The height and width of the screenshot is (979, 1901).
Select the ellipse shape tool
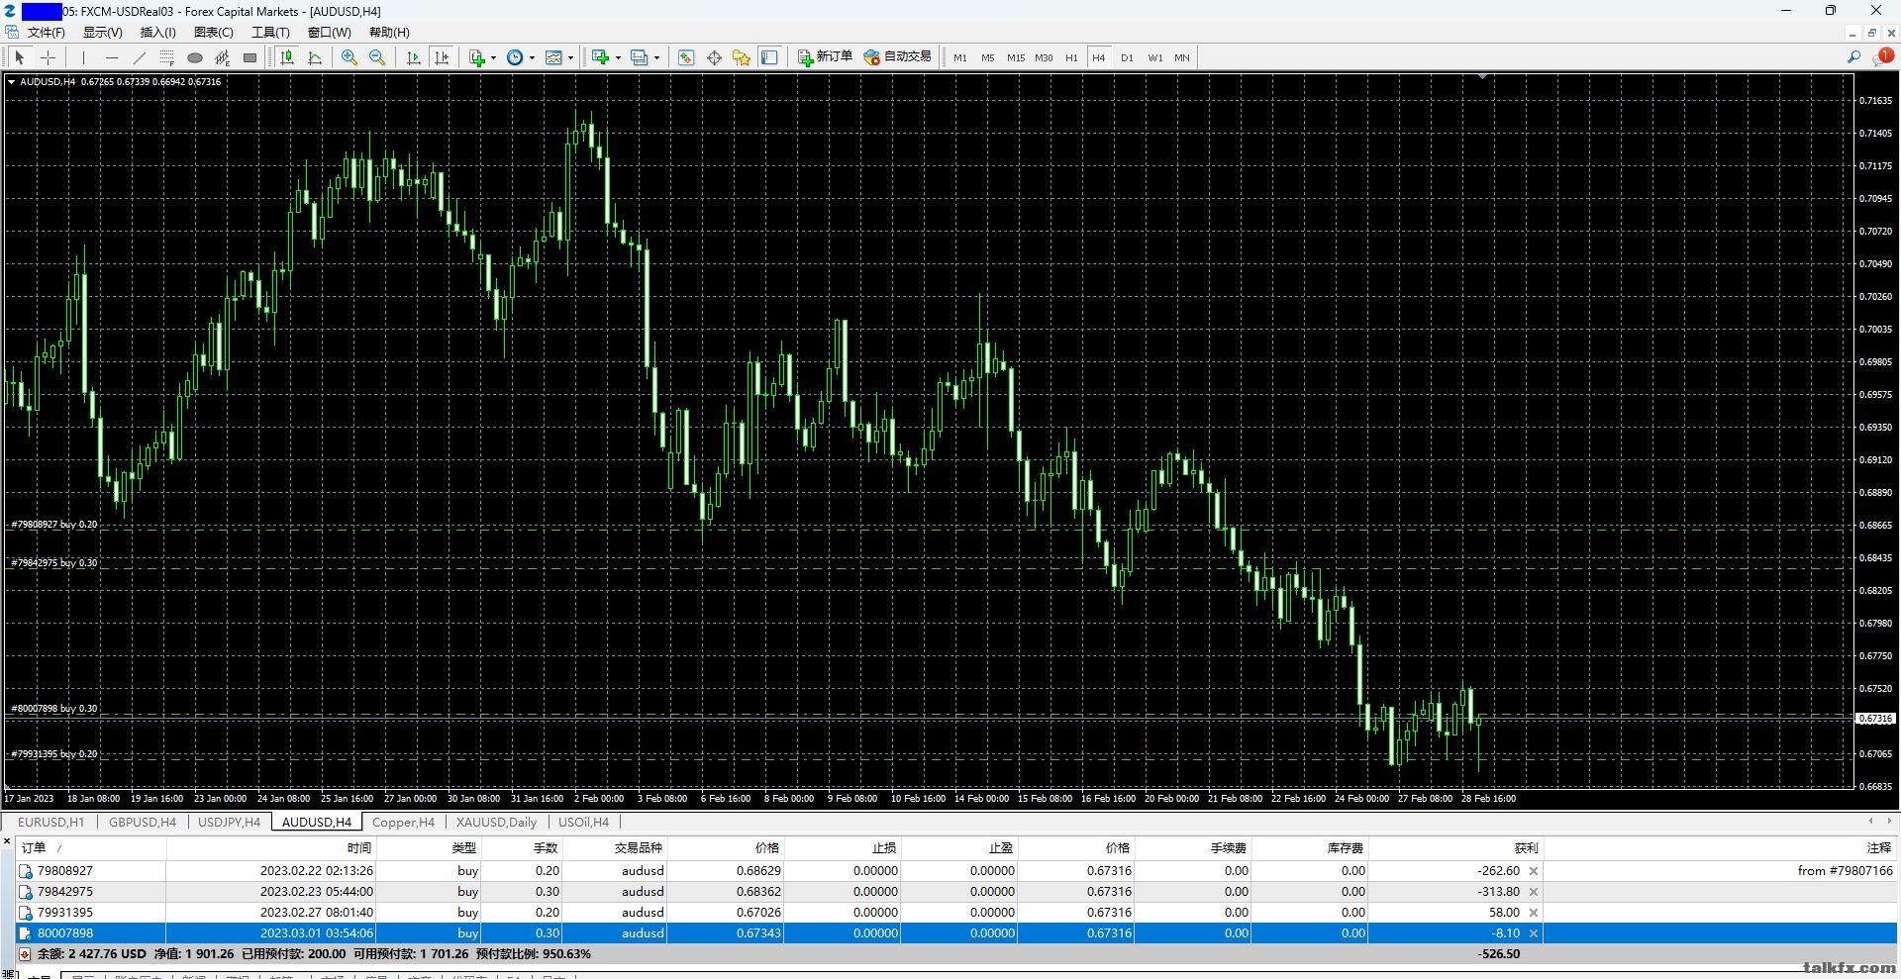(195, 57)
